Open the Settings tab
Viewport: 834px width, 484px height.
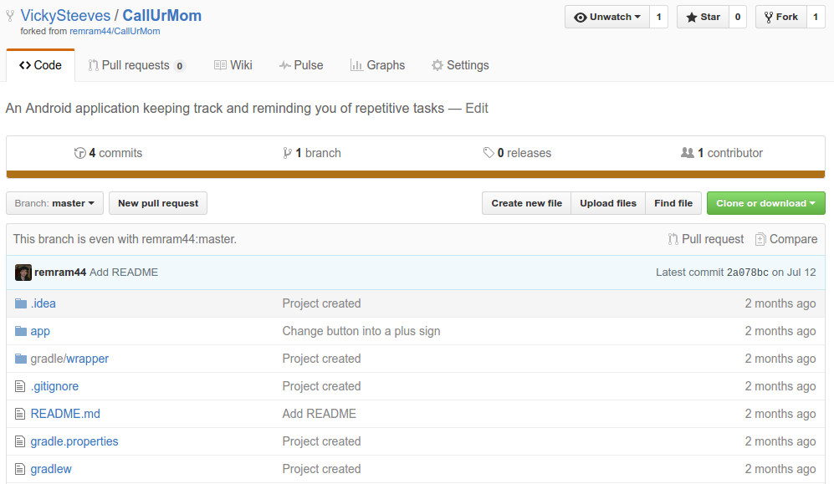[x=460, y=65]
